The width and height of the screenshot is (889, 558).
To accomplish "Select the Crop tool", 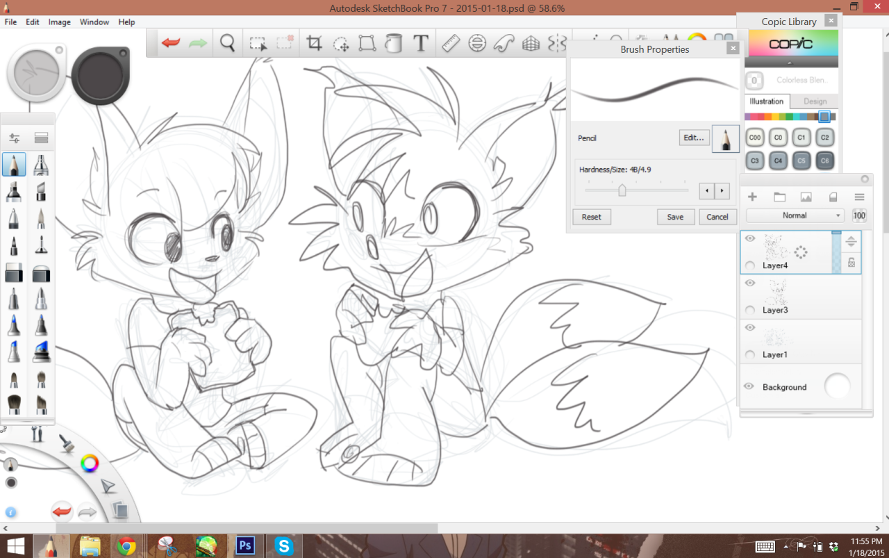I will 315,43.
